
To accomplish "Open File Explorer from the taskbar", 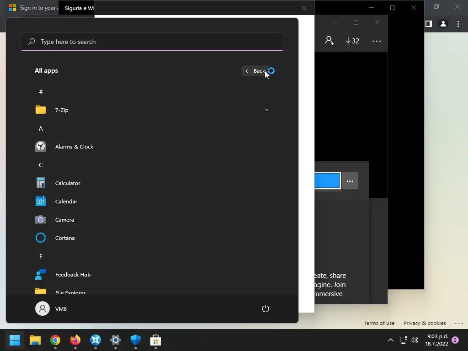I will (x=35, y=340).
